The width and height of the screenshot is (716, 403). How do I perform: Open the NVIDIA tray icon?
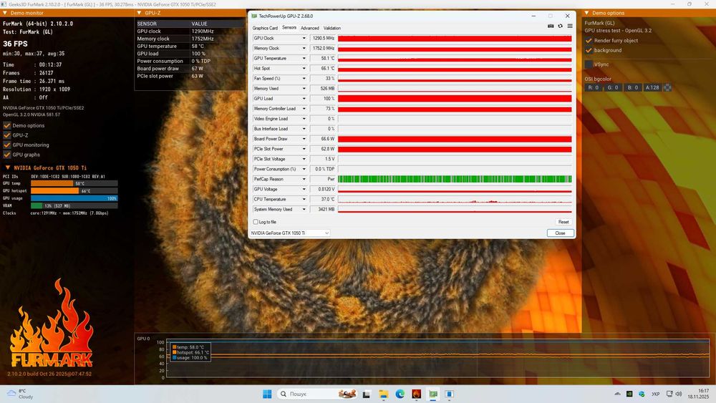[x=629, y=394]
